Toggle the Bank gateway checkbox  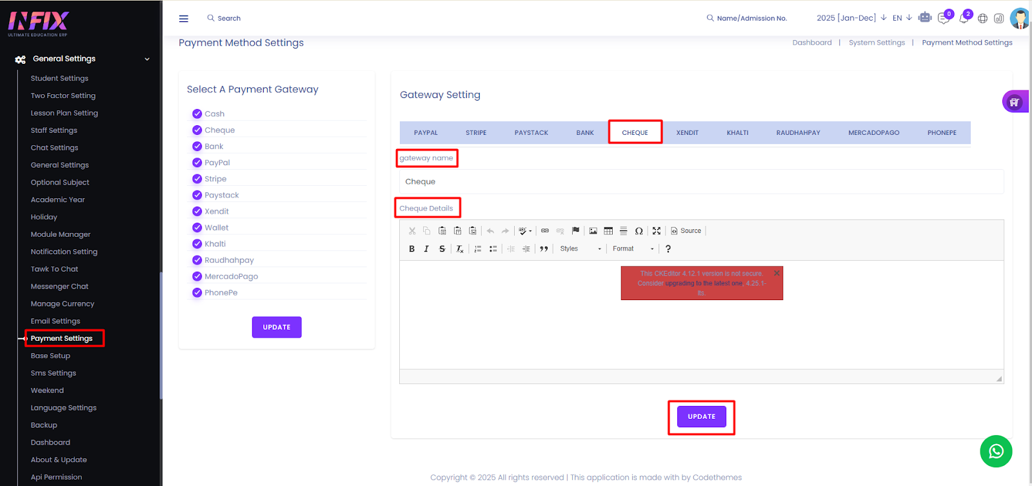pyautogui.click(x=197, y=146)
